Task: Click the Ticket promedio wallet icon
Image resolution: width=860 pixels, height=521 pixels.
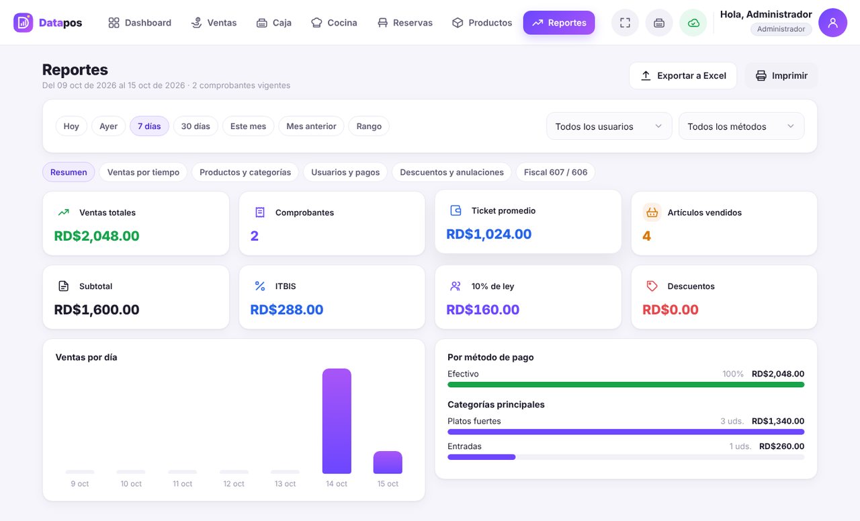Action: pyautogui.click(x=456, y=210)
